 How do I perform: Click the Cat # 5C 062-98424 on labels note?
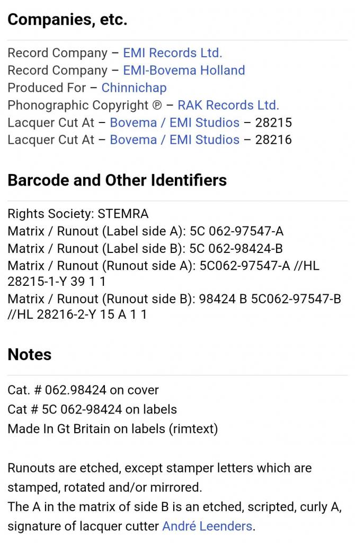[x=92, y=409]
